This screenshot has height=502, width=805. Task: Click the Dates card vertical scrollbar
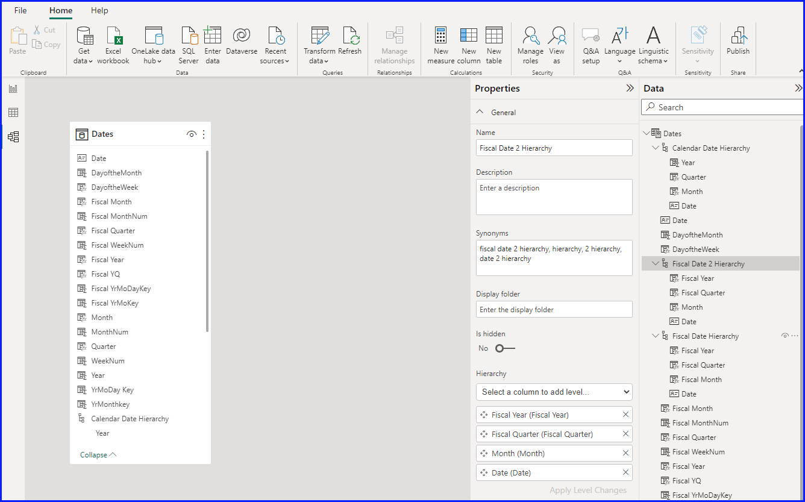coord(208,241)
